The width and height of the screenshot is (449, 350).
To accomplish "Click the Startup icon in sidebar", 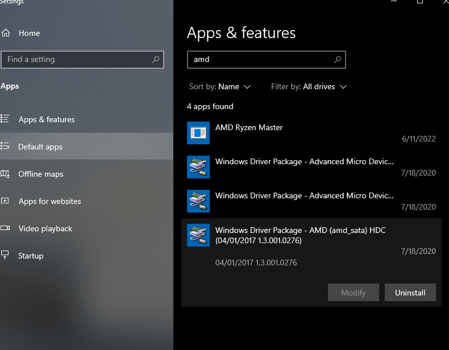I will point(5,255).
